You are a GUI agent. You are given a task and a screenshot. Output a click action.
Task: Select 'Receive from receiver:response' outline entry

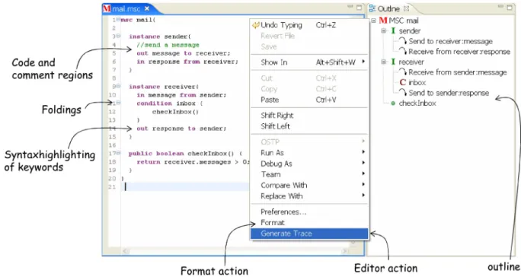click(459, 52)
